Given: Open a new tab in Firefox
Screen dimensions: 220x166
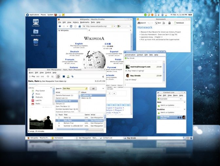Looking at the screenshot, I should pyautogui.click(x=89, y=30).
